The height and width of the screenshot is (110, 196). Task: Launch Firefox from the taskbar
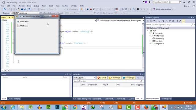(146, 107)
